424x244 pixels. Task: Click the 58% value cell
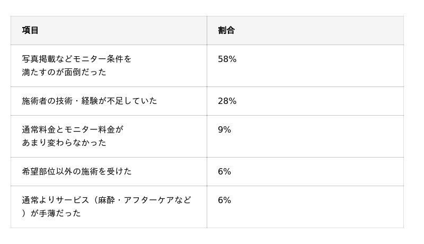click(x=227, y=59)
